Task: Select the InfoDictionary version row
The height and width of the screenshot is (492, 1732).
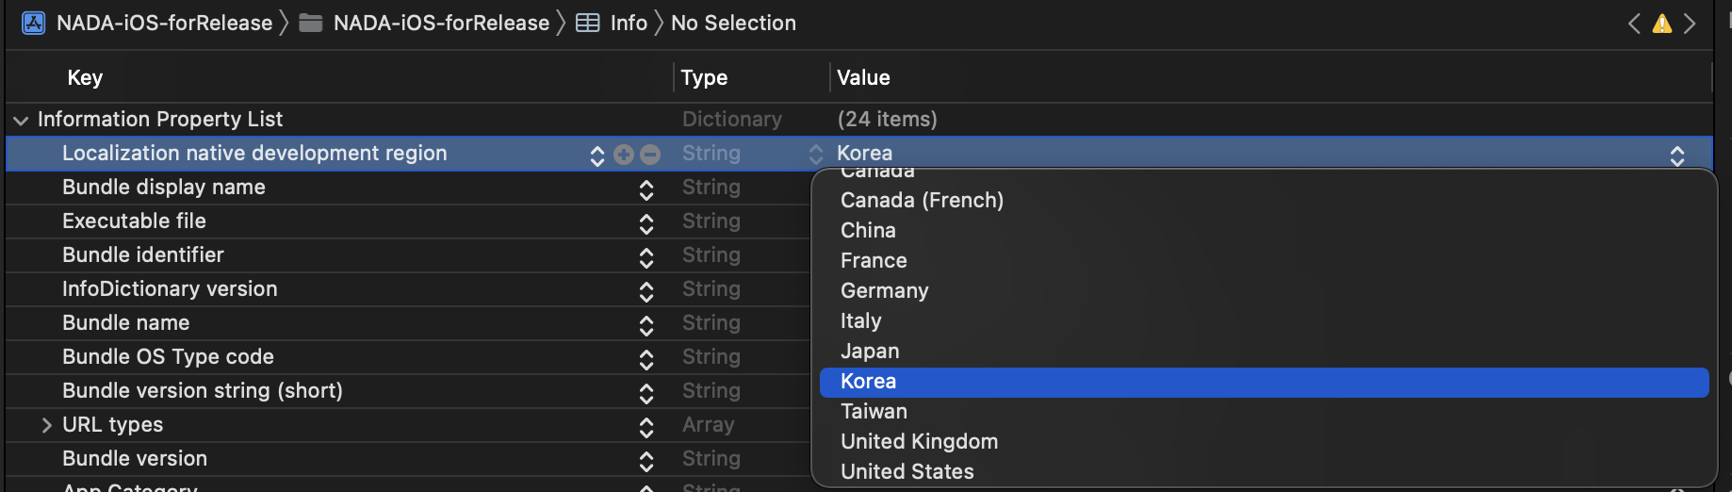Action: (x=408, y=289)
